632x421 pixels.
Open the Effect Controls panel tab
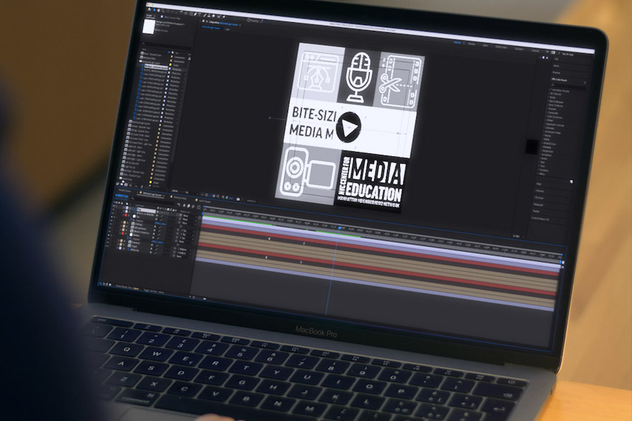click(x=172, y=18)
